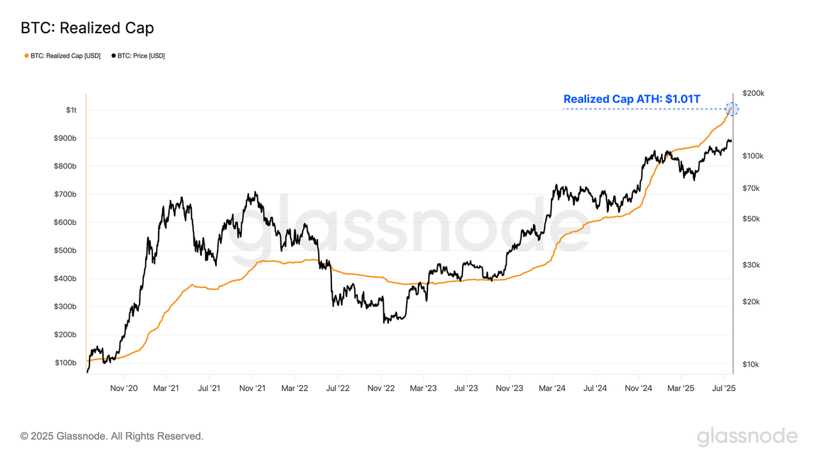
Task: Click the blue dashed circle ATH marker
Action: 732,109
